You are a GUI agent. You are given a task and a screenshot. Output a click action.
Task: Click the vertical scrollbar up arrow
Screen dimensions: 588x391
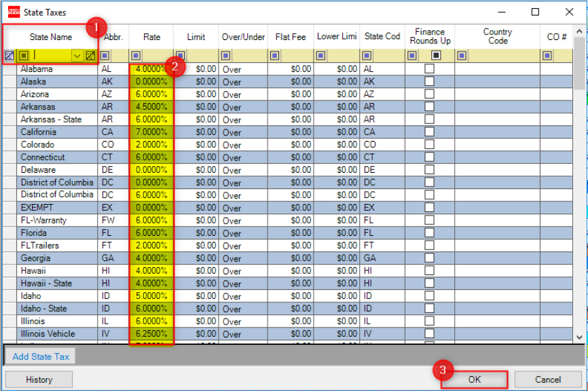tap(579, 31)
